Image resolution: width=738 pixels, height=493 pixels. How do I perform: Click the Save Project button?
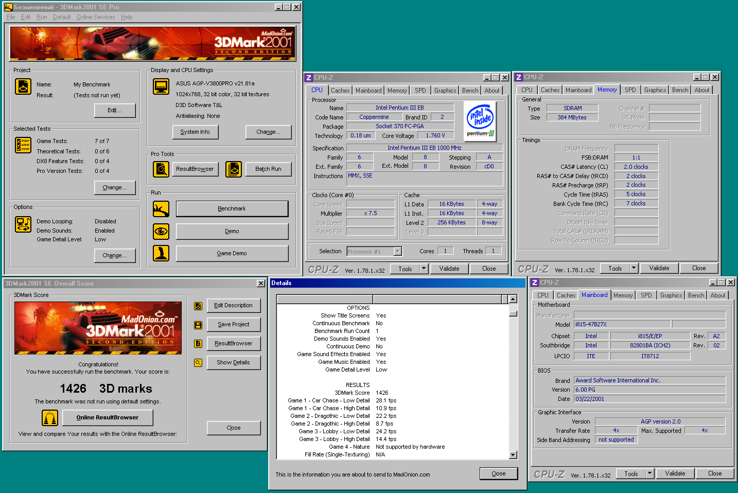click(234, 325)
